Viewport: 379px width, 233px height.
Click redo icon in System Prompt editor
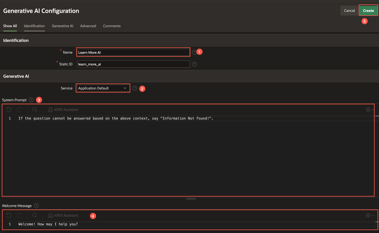[x=20, y=110]
